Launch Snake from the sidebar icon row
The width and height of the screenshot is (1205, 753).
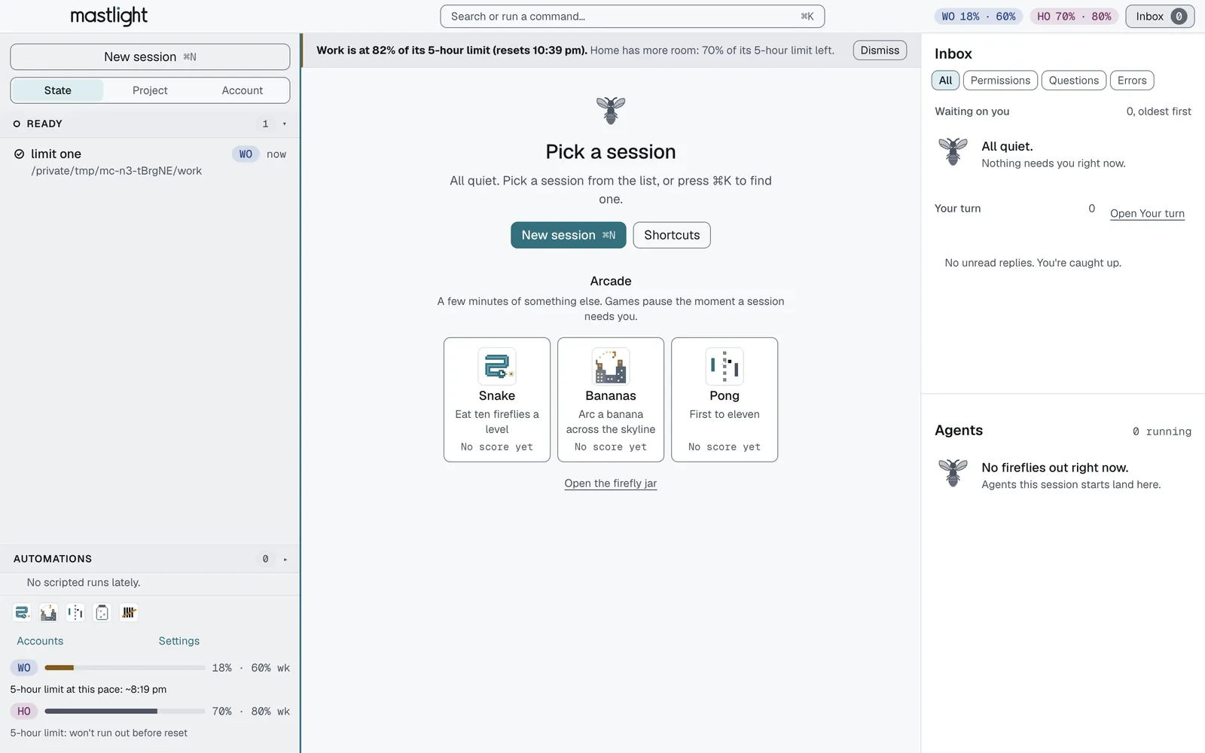click(22, 613)
